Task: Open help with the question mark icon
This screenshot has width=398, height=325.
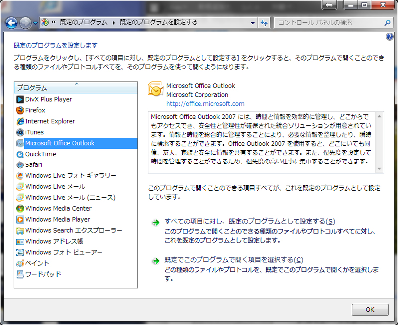Action: (x=389, y=37)
